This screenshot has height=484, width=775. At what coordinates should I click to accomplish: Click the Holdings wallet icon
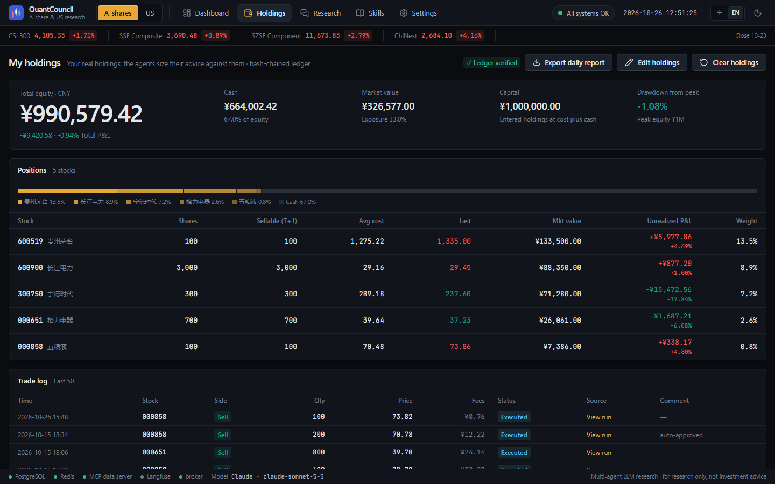point(248,13)
